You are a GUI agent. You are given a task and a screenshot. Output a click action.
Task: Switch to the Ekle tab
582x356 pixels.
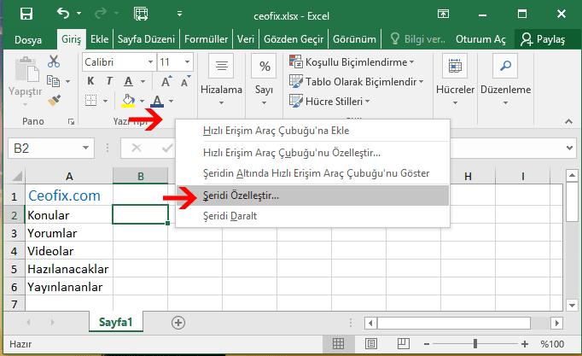(x=100, y=39)
